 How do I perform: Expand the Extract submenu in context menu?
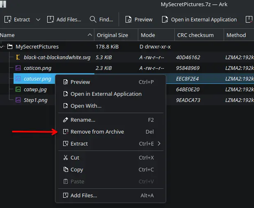(159, 143)
